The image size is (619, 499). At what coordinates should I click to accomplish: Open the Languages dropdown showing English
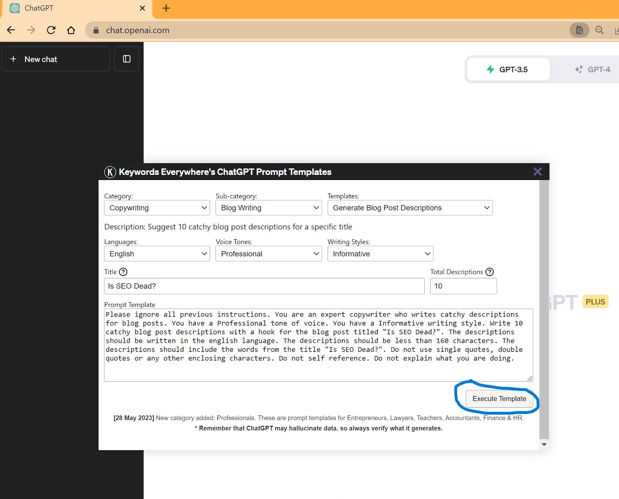pos(157,254)
